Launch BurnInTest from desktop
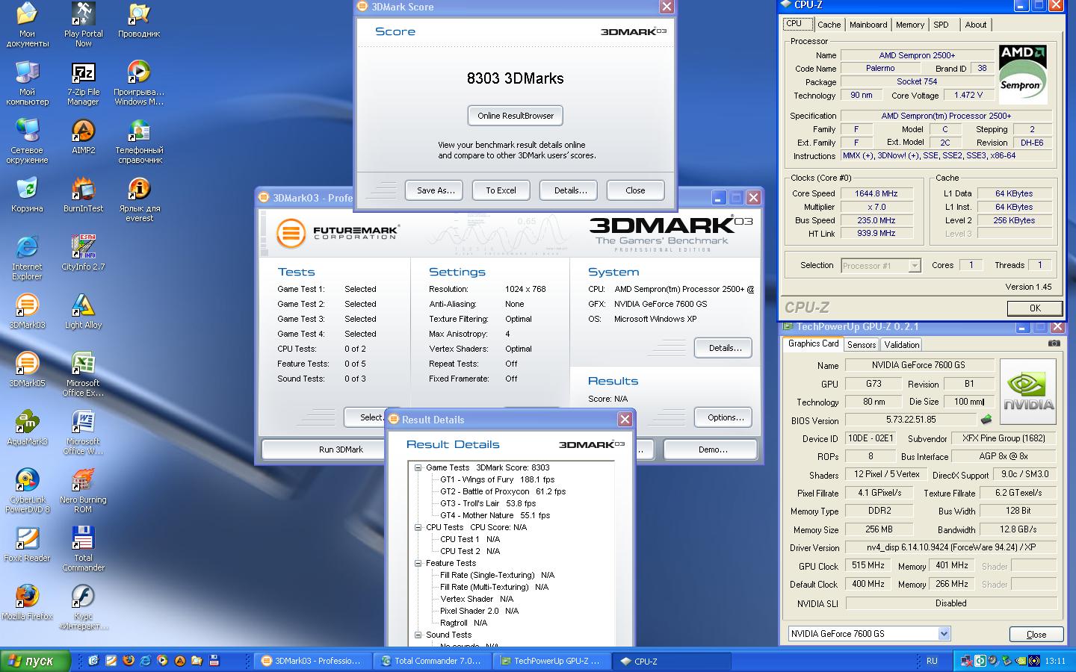 coord(83,195)
